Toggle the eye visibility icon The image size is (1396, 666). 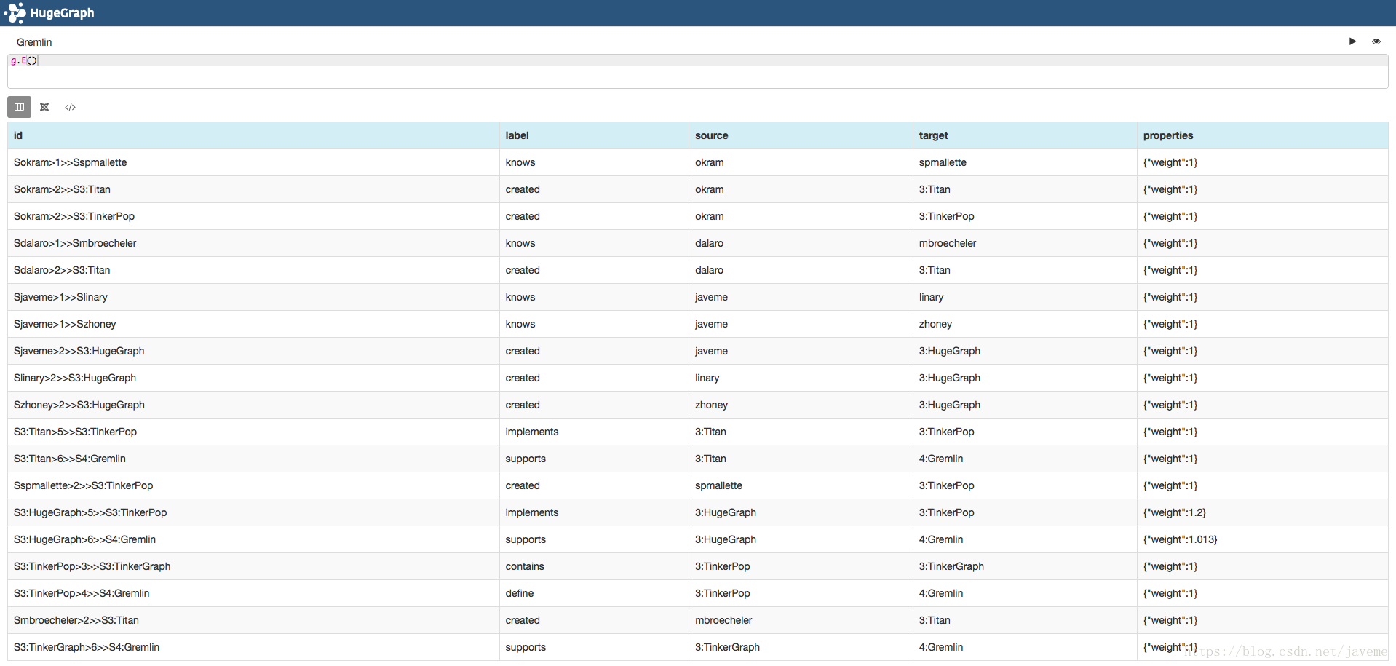(x=1376, y=41)
